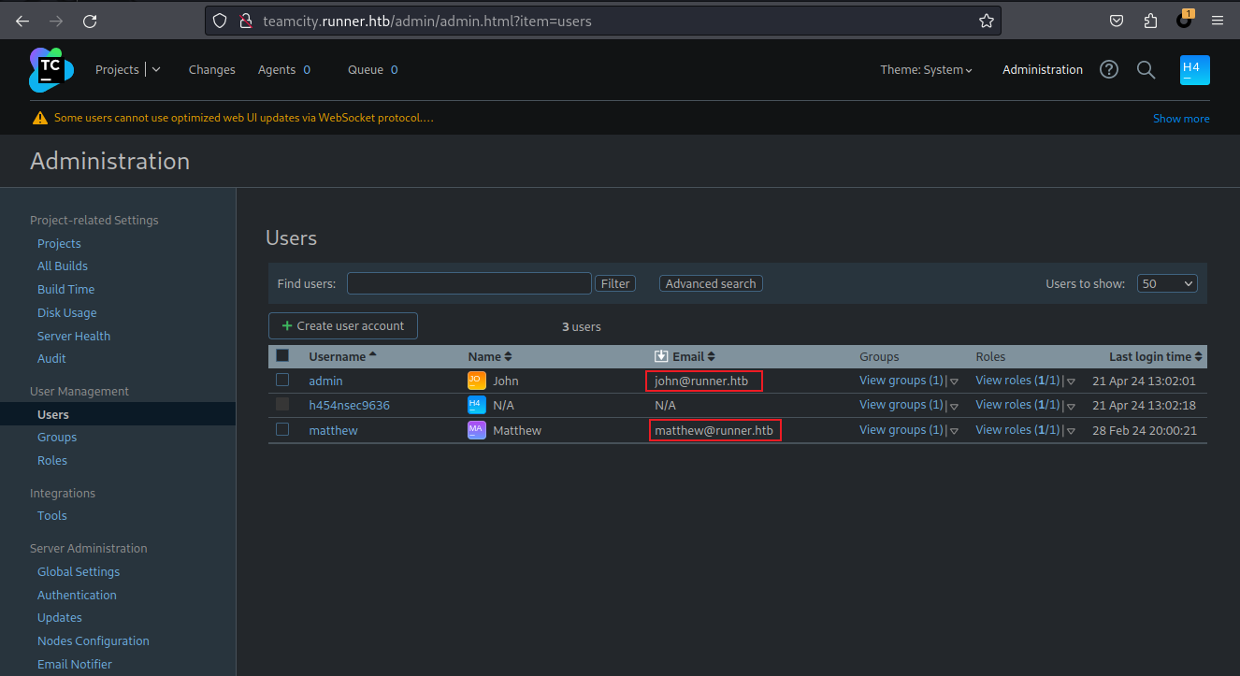The height and width of the screenshot is (676, 1240).
Task: Open Users to show dropdown
Action: tap(1167, 283)
